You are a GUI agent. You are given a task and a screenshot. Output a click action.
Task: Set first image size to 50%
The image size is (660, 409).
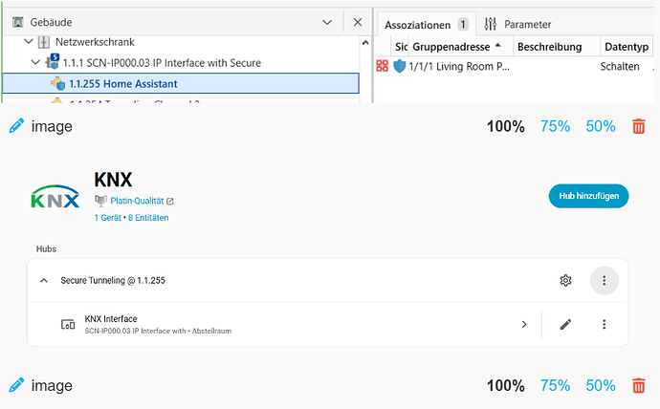tap(601, 126)
